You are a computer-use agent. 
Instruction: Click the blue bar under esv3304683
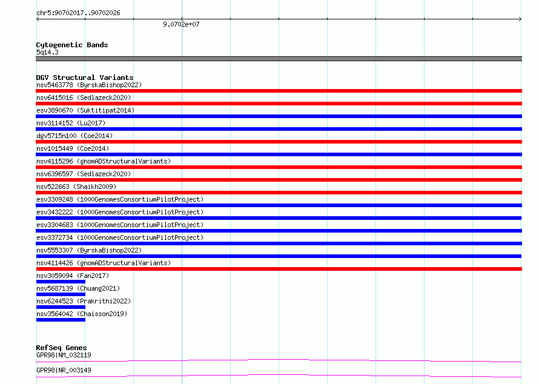tap(279, 231)
